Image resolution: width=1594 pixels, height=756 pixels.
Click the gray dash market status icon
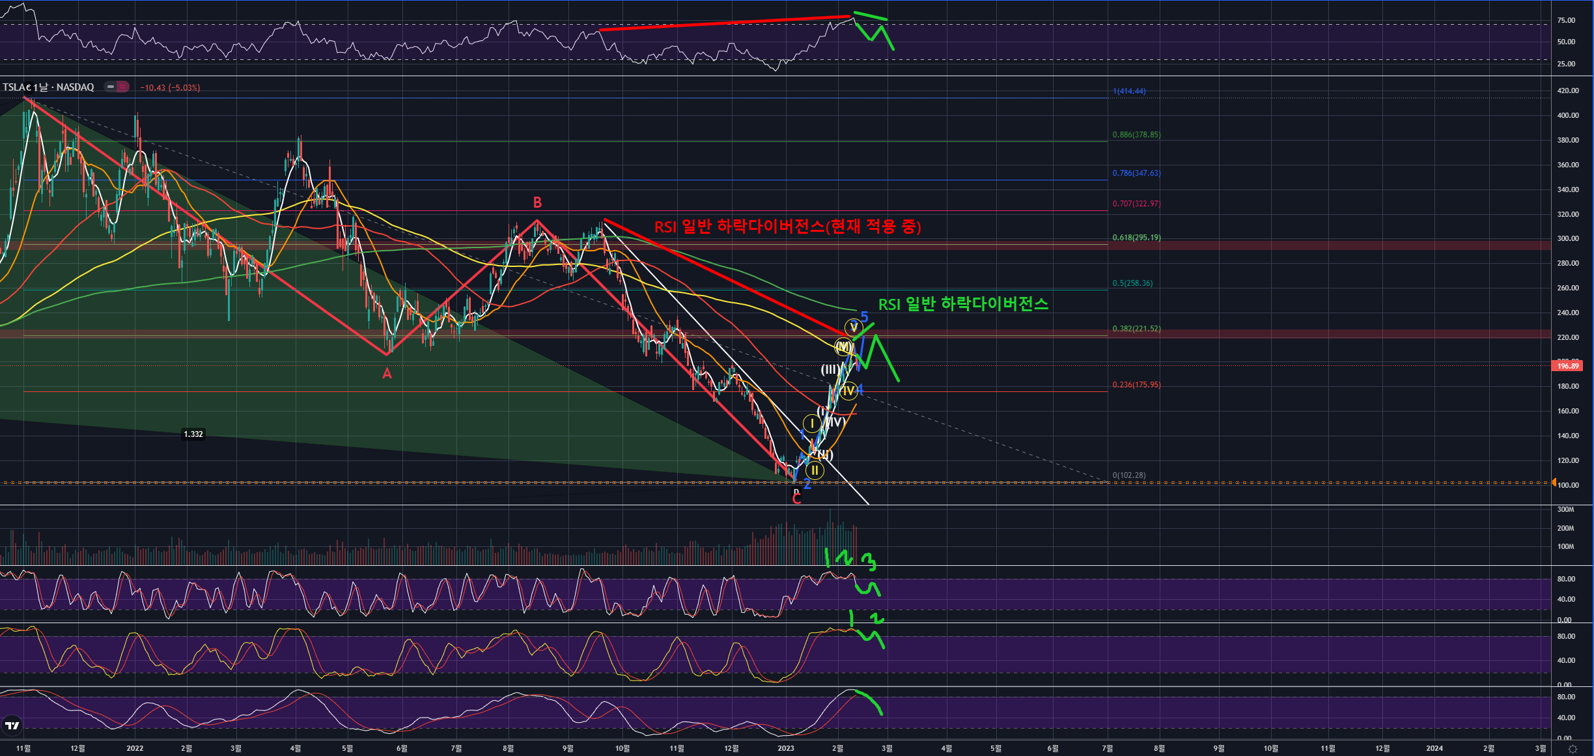coord(111,87)
